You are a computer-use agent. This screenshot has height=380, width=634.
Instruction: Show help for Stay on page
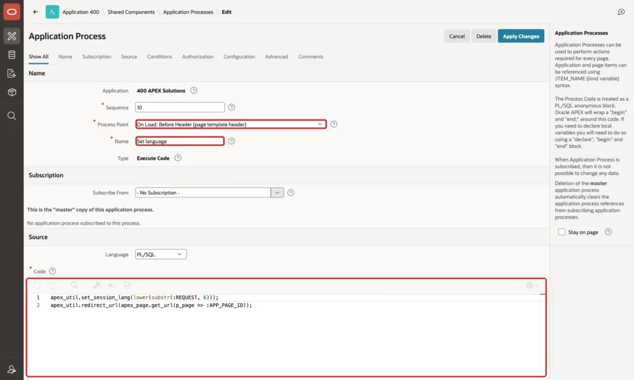608,232
